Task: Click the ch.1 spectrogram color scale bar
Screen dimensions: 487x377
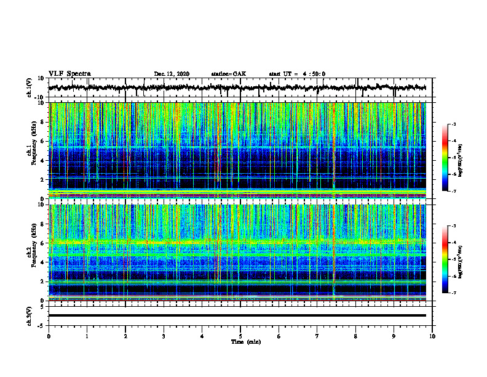Action: point(445,158)
